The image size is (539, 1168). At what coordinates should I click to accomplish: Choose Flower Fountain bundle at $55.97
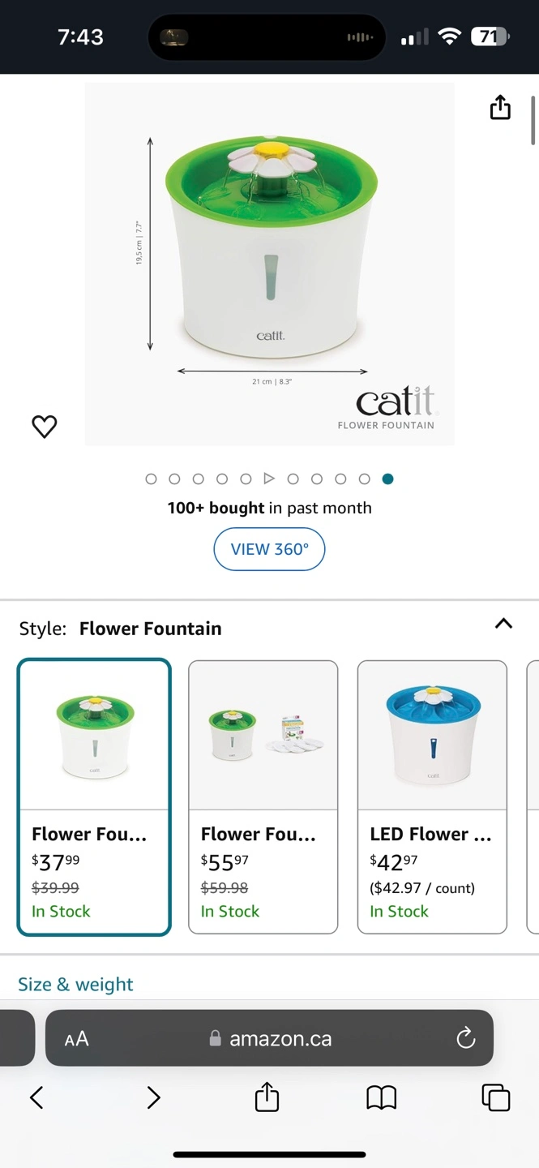pyautogui.click(x=263, y=797)
